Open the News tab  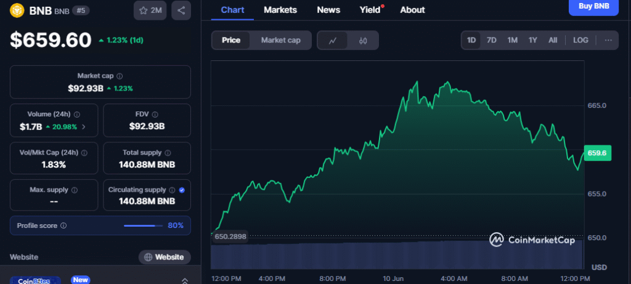coord(328,10)
